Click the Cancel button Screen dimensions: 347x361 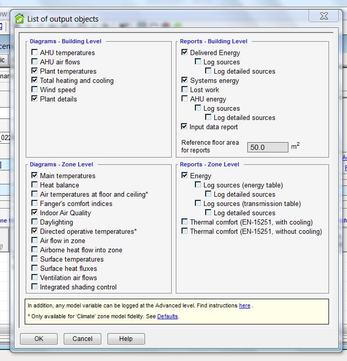coord(82,339)
